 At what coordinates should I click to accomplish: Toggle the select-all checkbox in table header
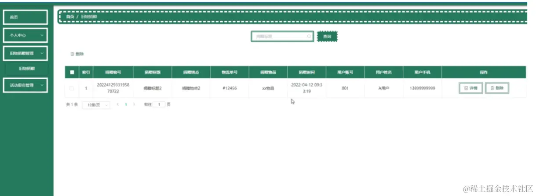[x=72, y=72]
